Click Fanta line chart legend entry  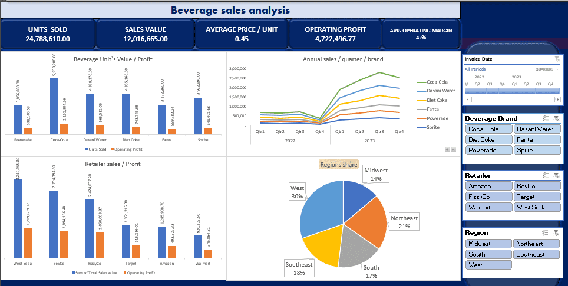(x=428, y=109)
